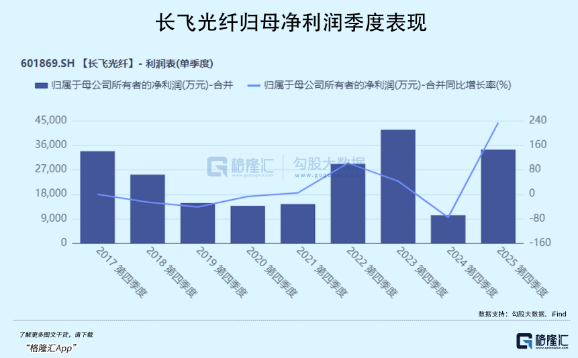Click the 2018 第四季度 bar
The width and height of the screenshot is (578, 358).
coord(148,208)
